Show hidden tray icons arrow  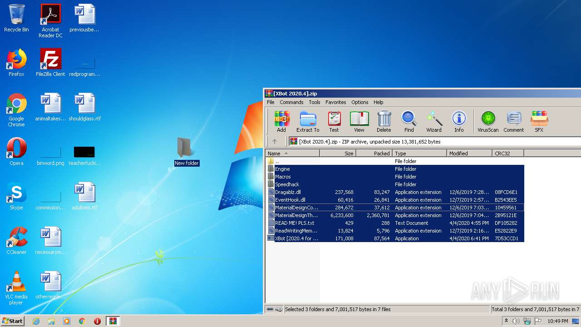[506, 321]
